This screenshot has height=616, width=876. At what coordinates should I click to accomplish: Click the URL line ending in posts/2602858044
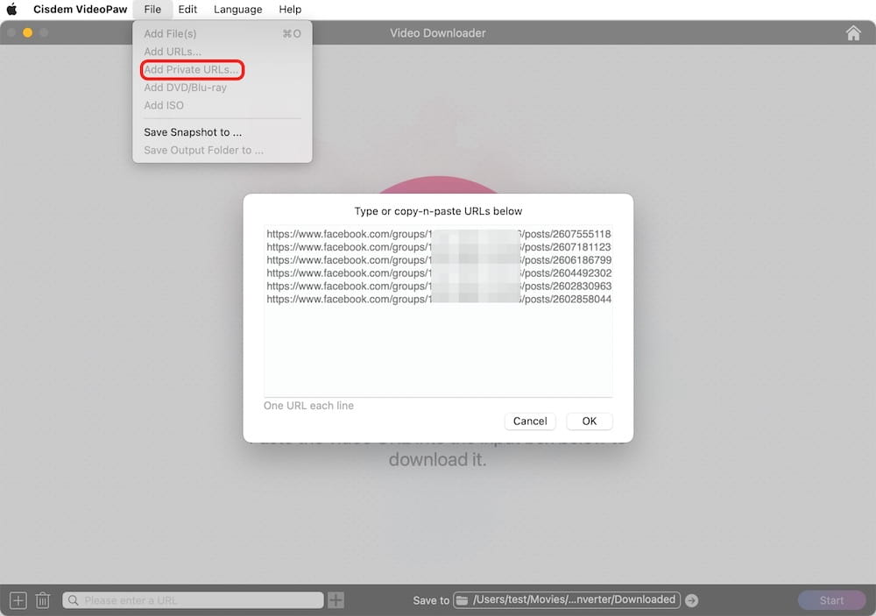tap(439, 299)
